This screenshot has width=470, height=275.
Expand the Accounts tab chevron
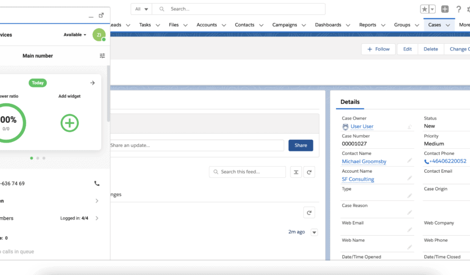point(223,25)
